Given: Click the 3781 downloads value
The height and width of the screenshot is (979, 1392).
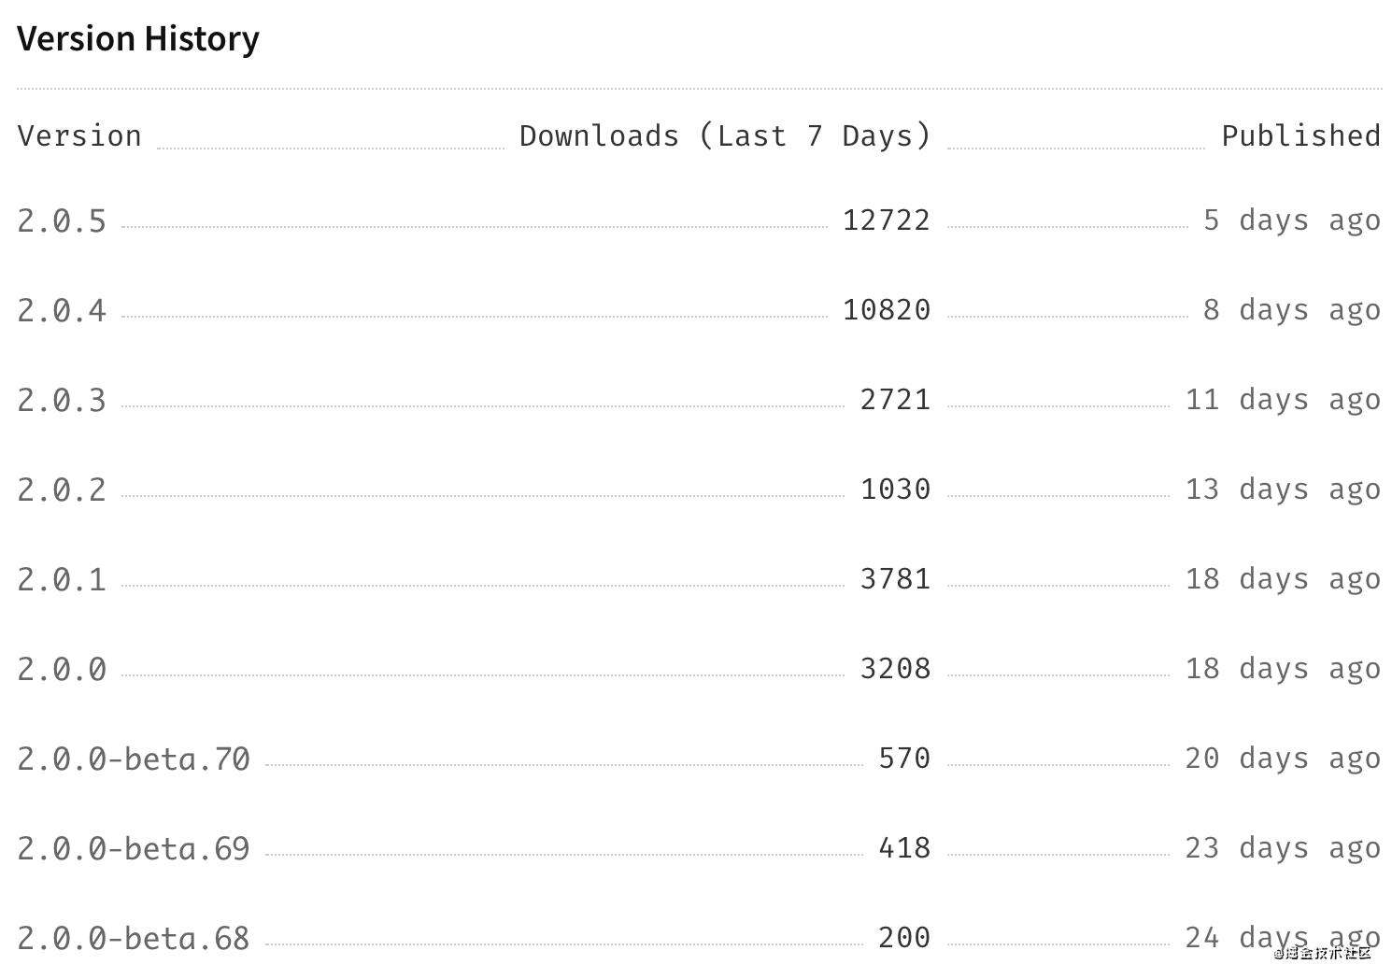Looking at the screenshot, I should click(x=895, y=580).
